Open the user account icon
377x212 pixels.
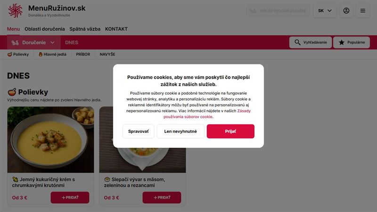pos(346,10)
